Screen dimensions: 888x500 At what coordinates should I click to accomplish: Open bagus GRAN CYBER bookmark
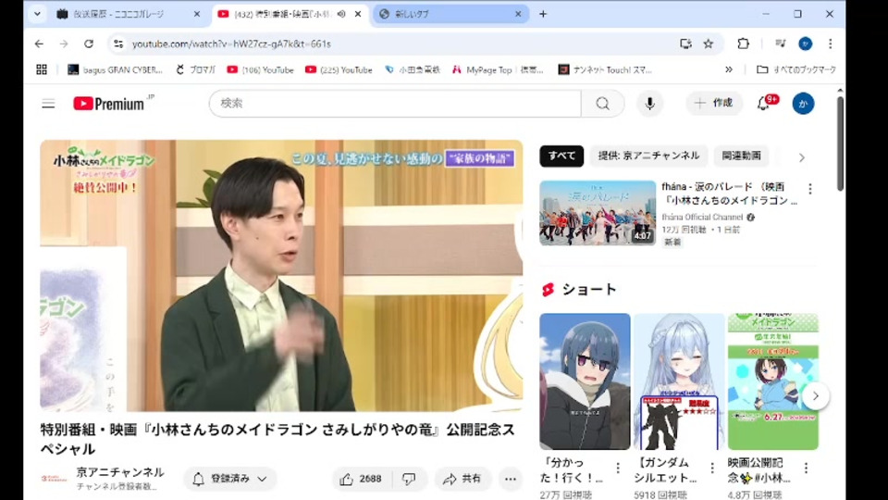point(115,69)
